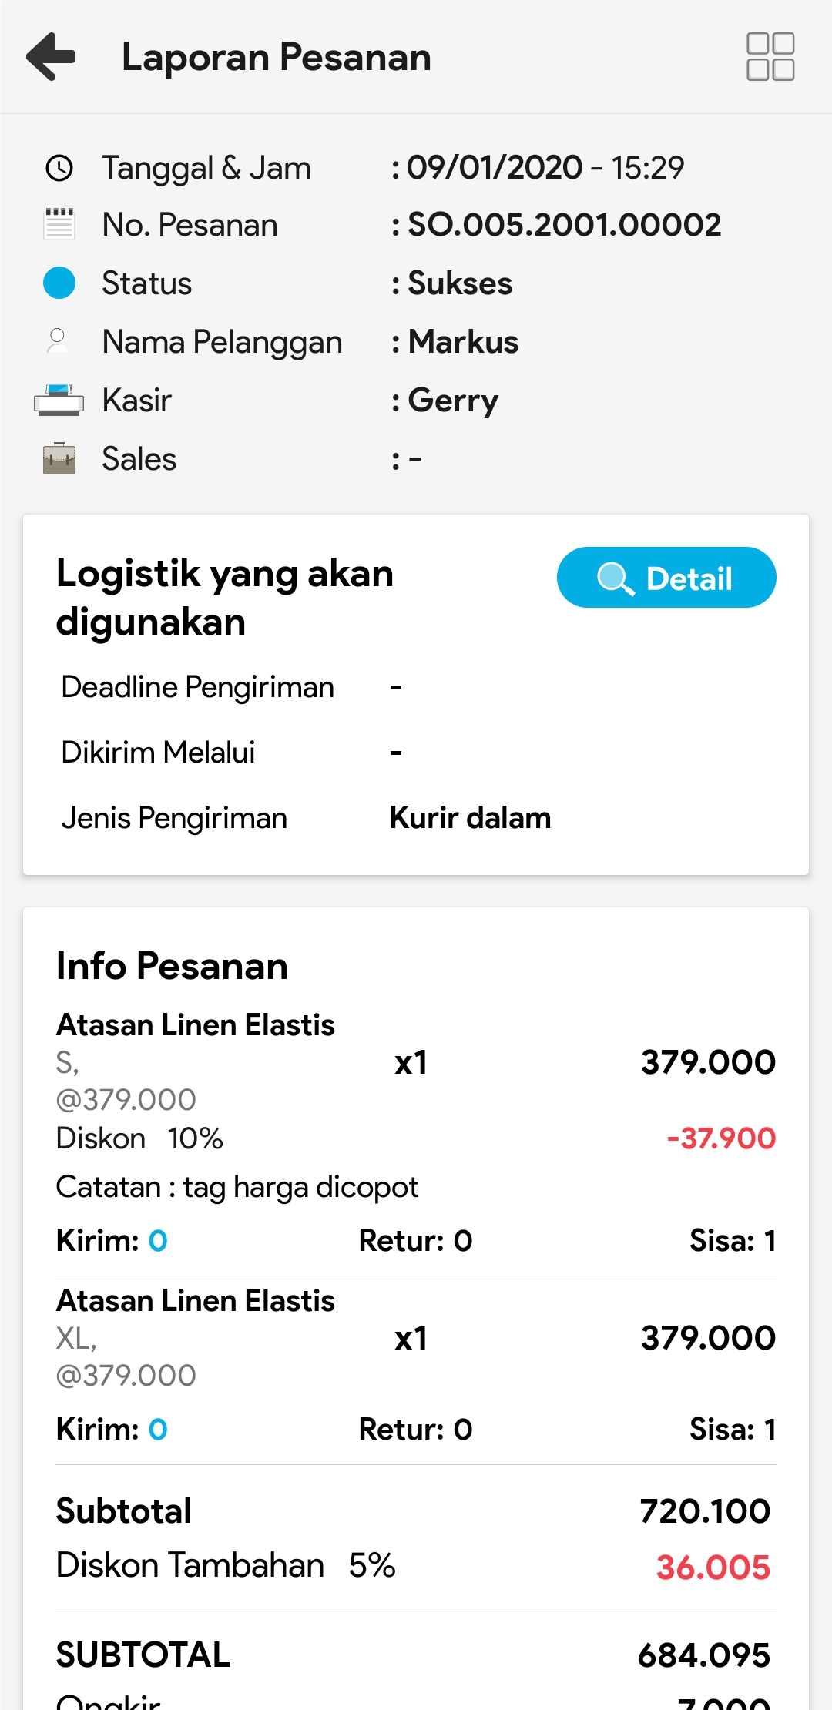Select the XL Atasan Linen Elastis item
This screenshot has height=1710, width=832.
pyautogui.click(x=196, y=1301)
